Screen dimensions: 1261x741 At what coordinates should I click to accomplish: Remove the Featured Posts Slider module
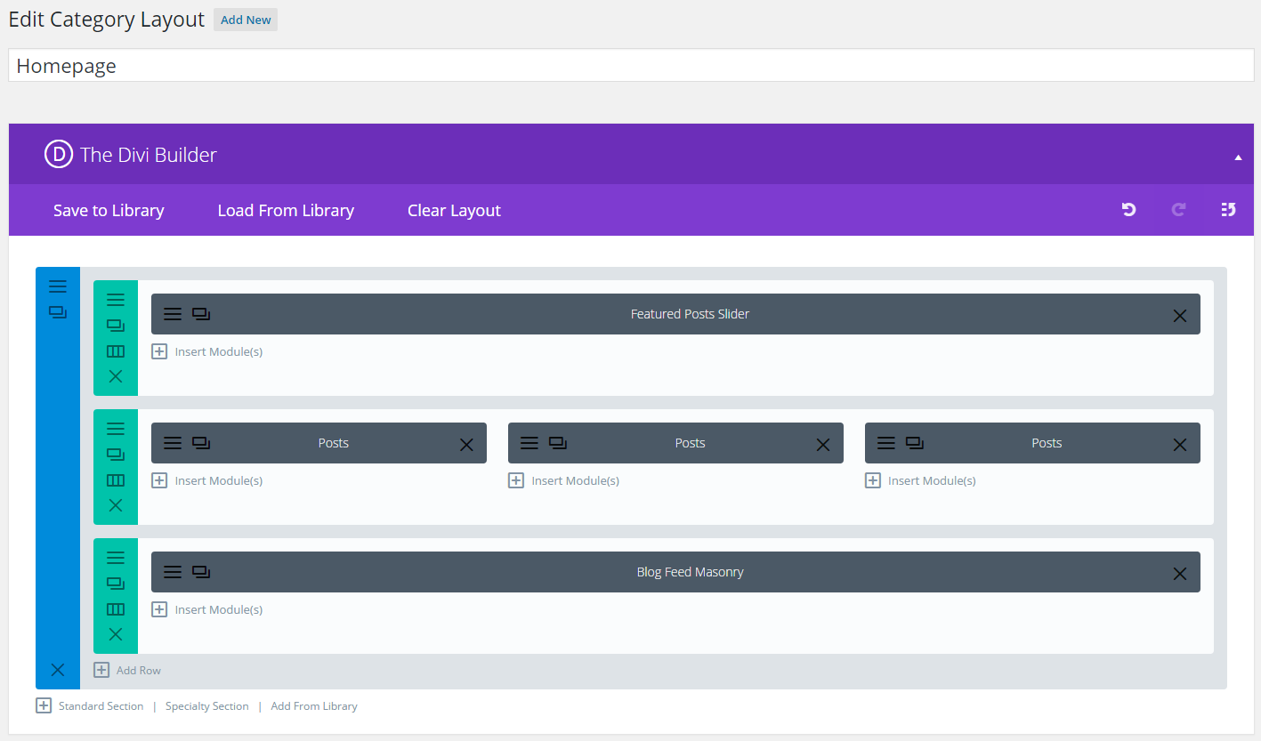coord(1180,316)
